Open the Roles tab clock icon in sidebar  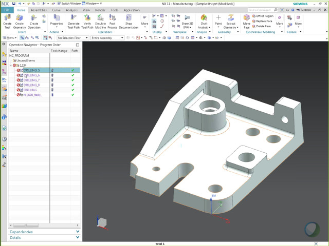click(4, 139)
